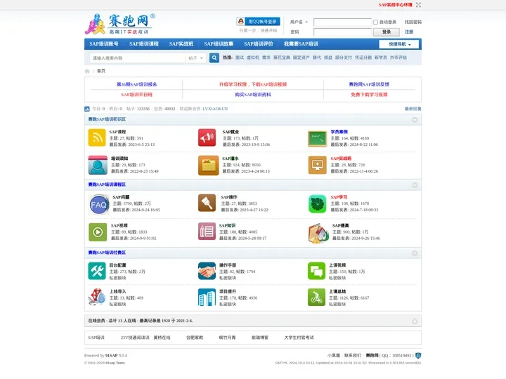Open the SAP课程 yellow RSS forum icon
The width and height of the screenshot is (506, 379).
97,138
